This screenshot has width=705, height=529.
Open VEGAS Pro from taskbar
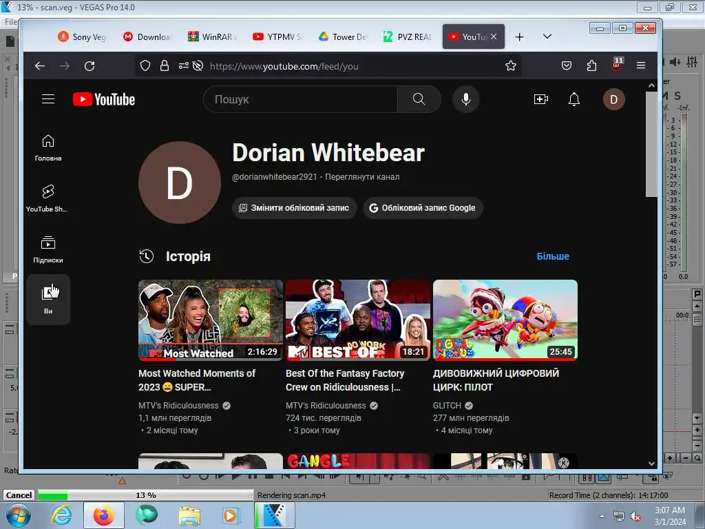(x=274, y=515)
